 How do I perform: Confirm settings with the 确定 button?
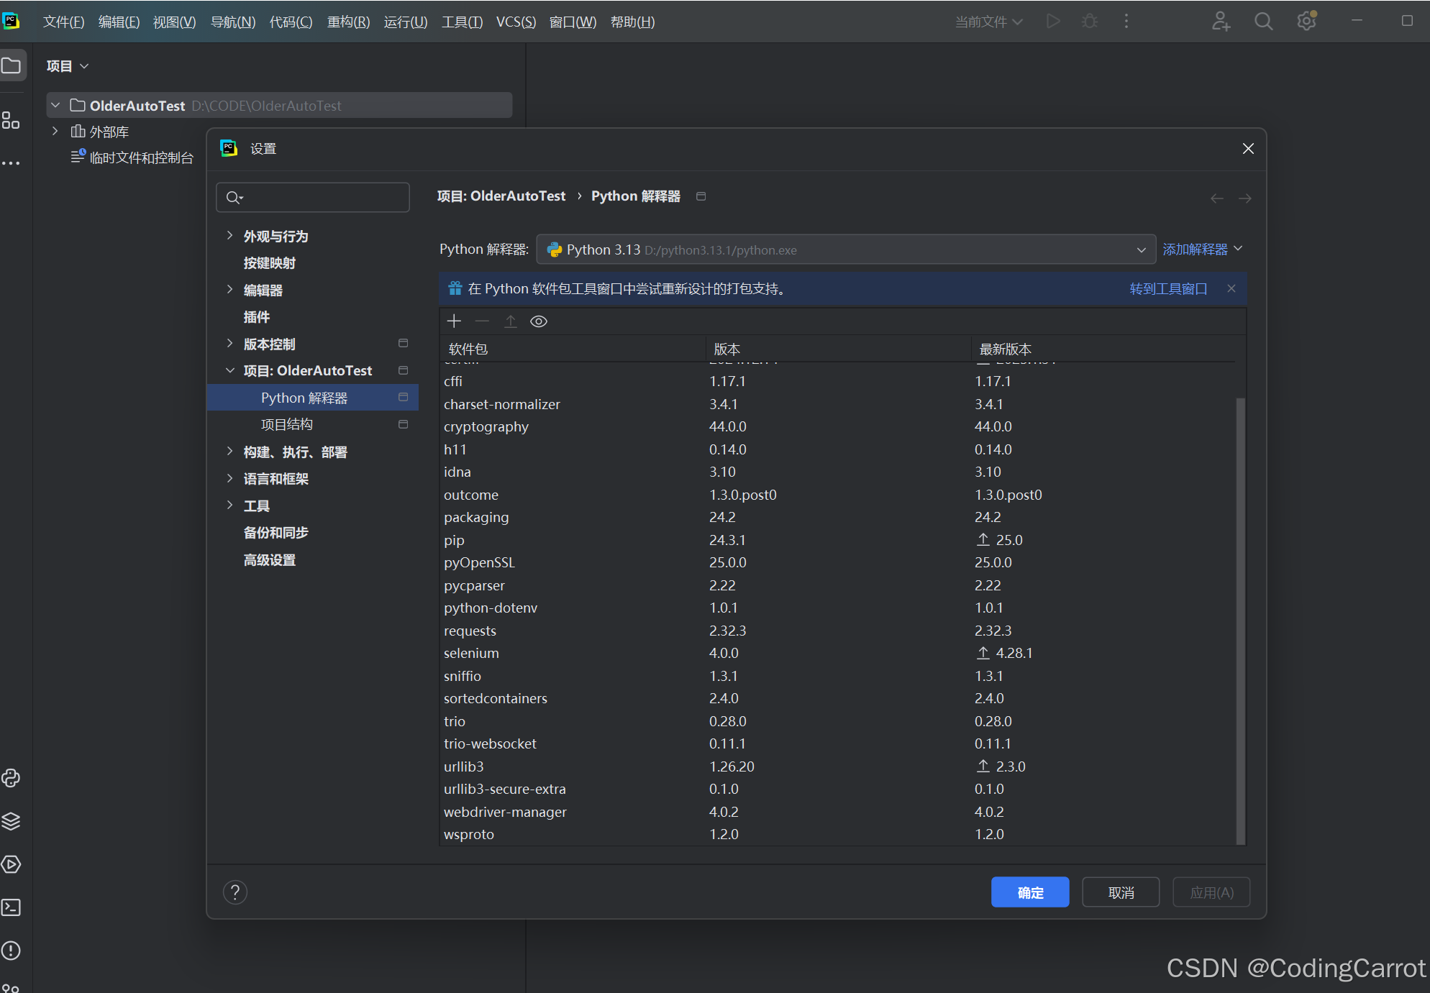(x=1030, y=892)
